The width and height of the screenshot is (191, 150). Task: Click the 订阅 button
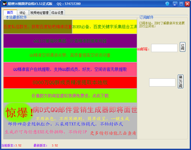point(182,47)
